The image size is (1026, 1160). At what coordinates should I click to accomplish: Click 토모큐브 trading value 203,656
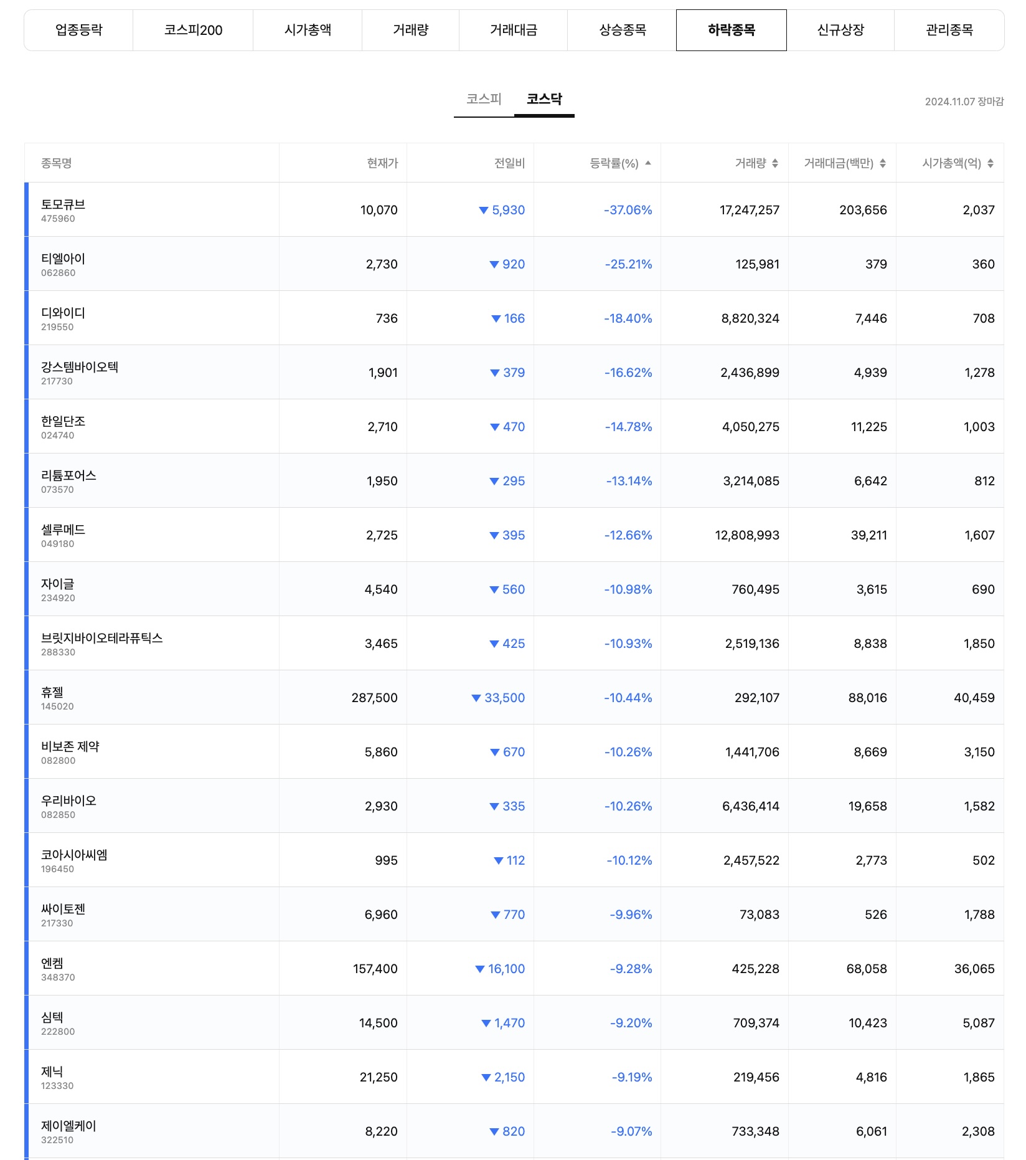tap(864, 210)
